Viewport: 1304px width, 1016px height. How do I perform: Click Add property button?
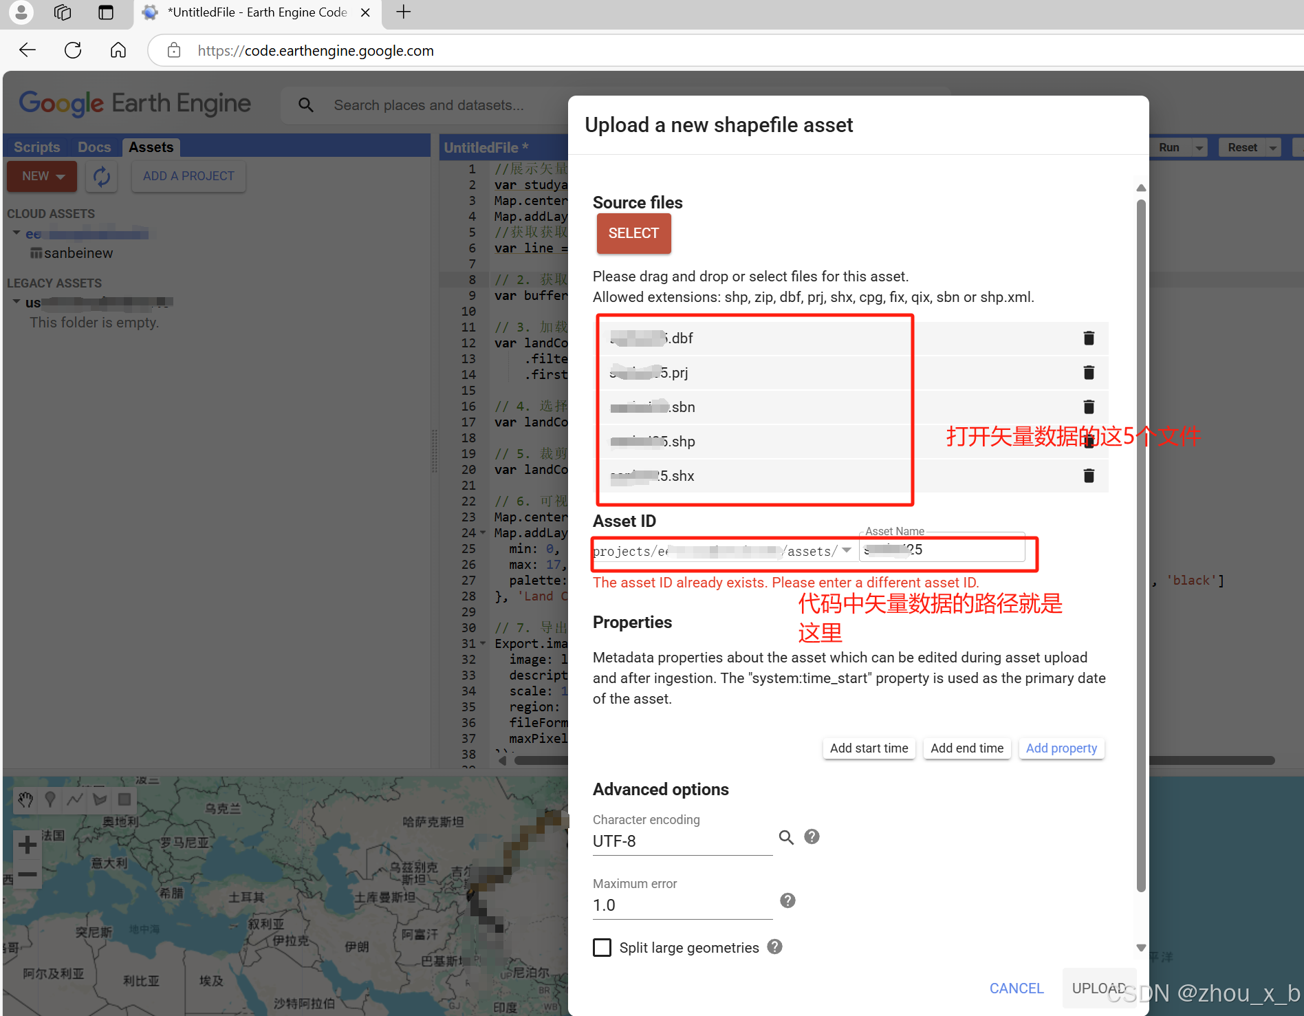point(1061,748)
